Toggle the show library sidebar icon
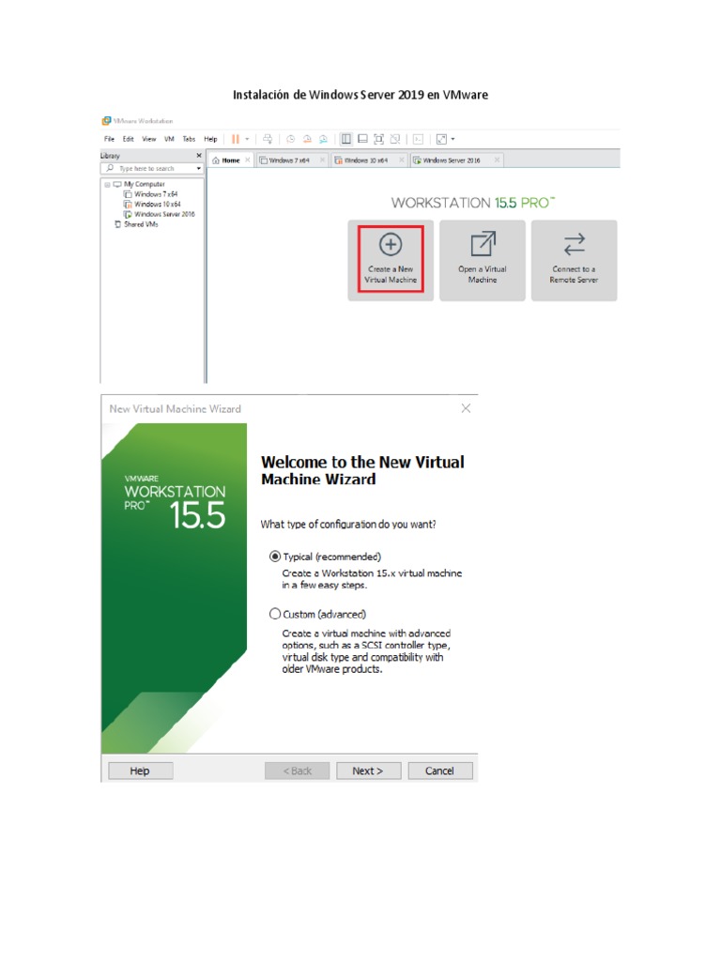The width and height of the screenshot is (721, 961). 346,139
